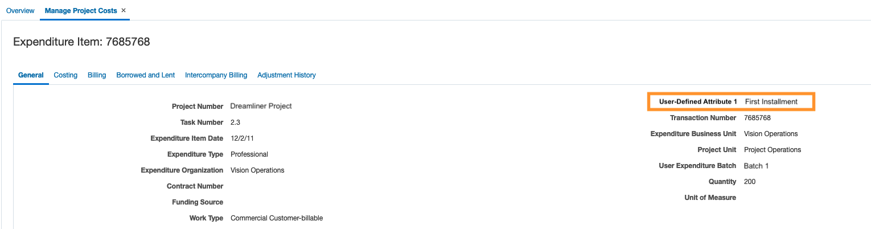Click the Quantity value 200
871x229 pixels.
[750, 182]
